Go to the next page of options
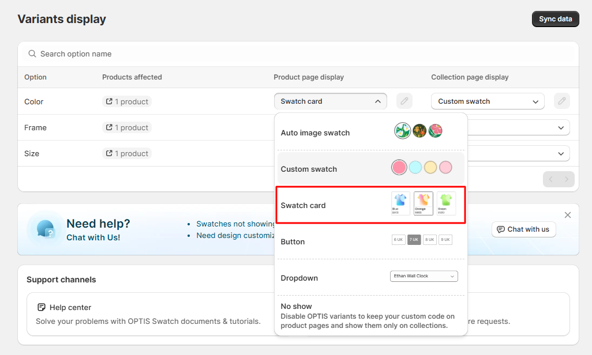The width and height of the screenshot is (592, 355). pos(567,179)
